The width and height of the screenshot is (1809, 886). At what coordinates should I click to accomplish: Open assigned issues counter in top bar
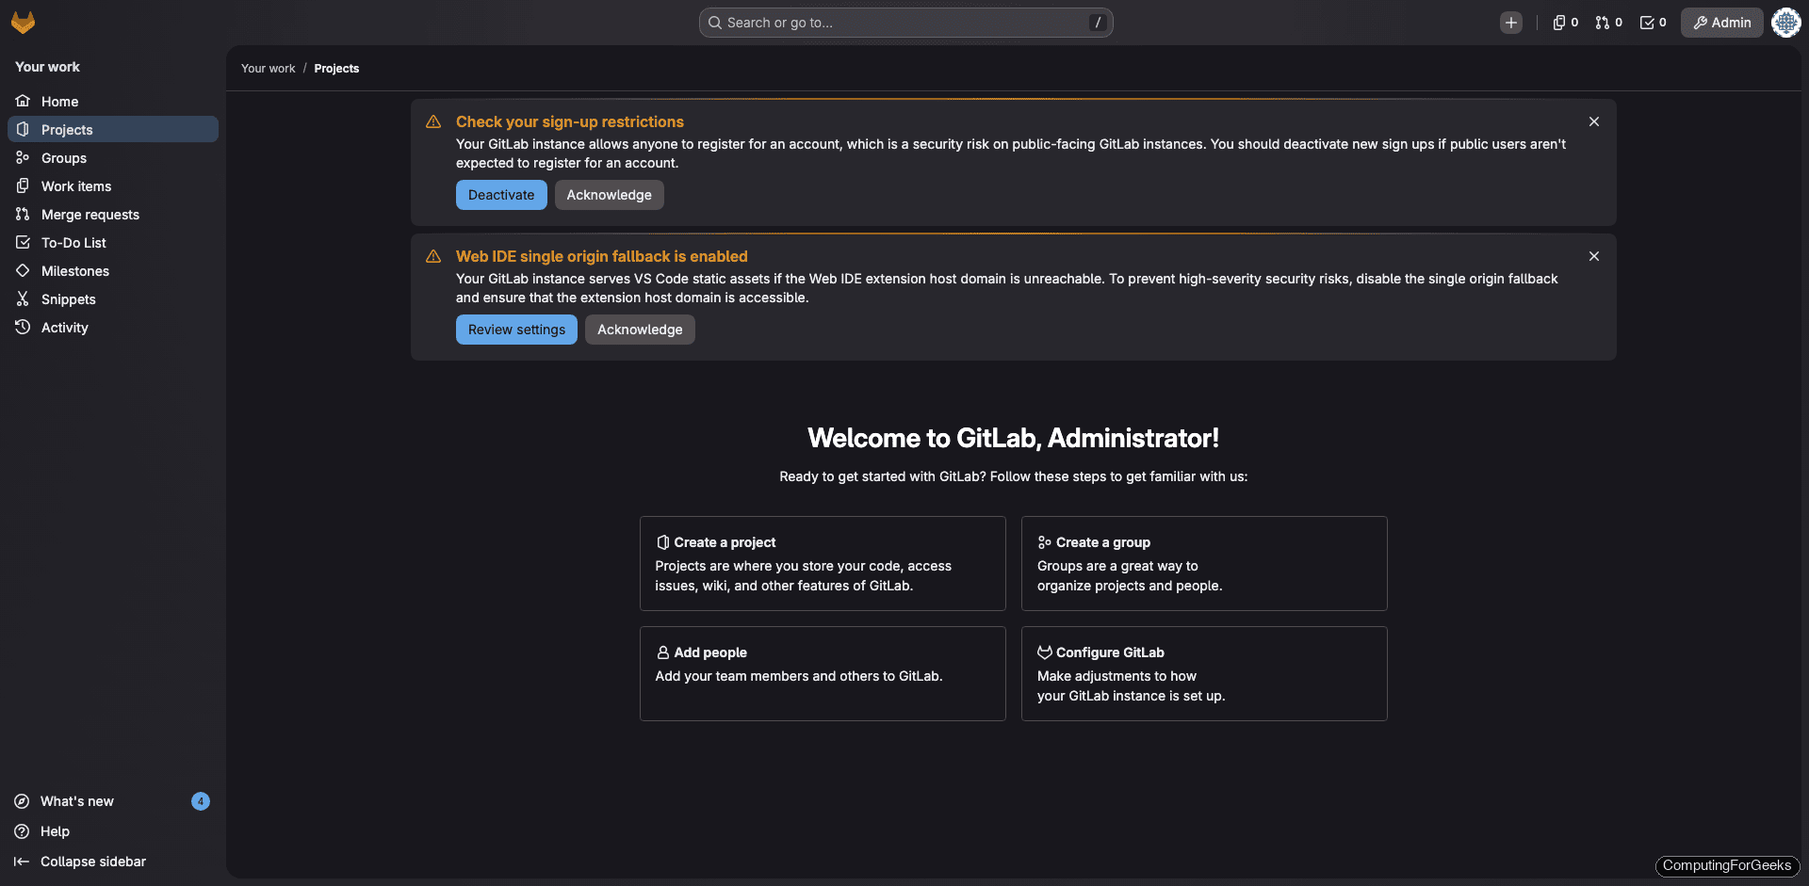(1564, 22)
